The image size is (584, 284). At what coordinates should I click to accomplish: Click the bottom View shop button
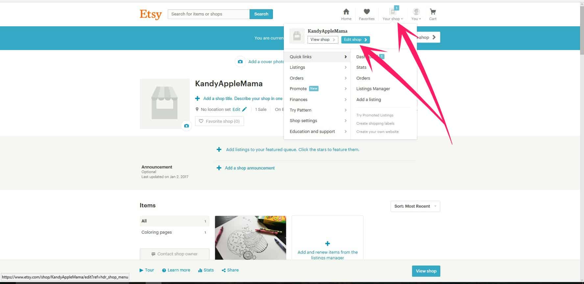pos(426,271)
